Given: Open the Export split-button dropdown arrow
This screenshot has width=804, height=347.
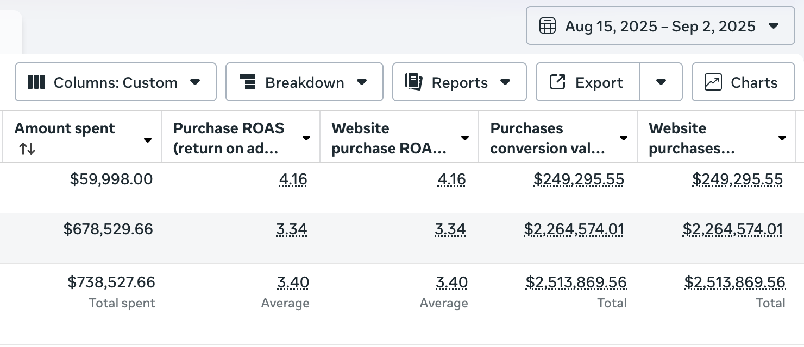Looking at the screenshot, I should [661, 82].
